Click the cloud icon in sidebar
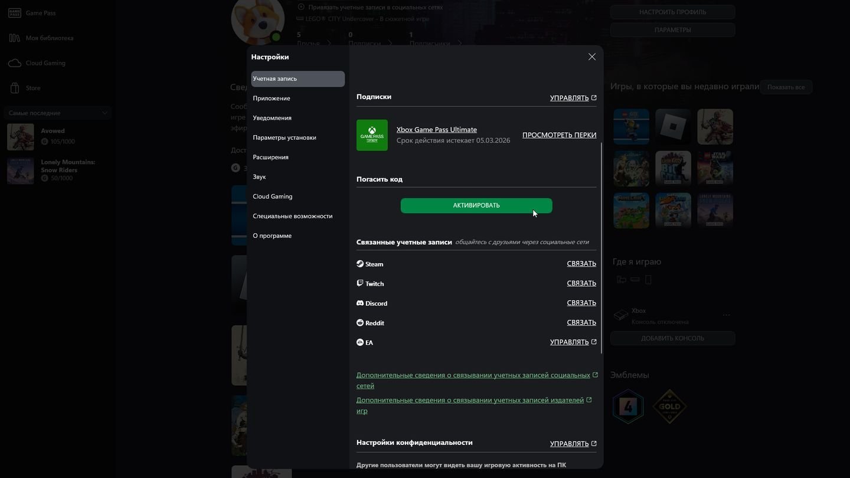The height and width of the screenshot is (478, 850). [15, 63]
